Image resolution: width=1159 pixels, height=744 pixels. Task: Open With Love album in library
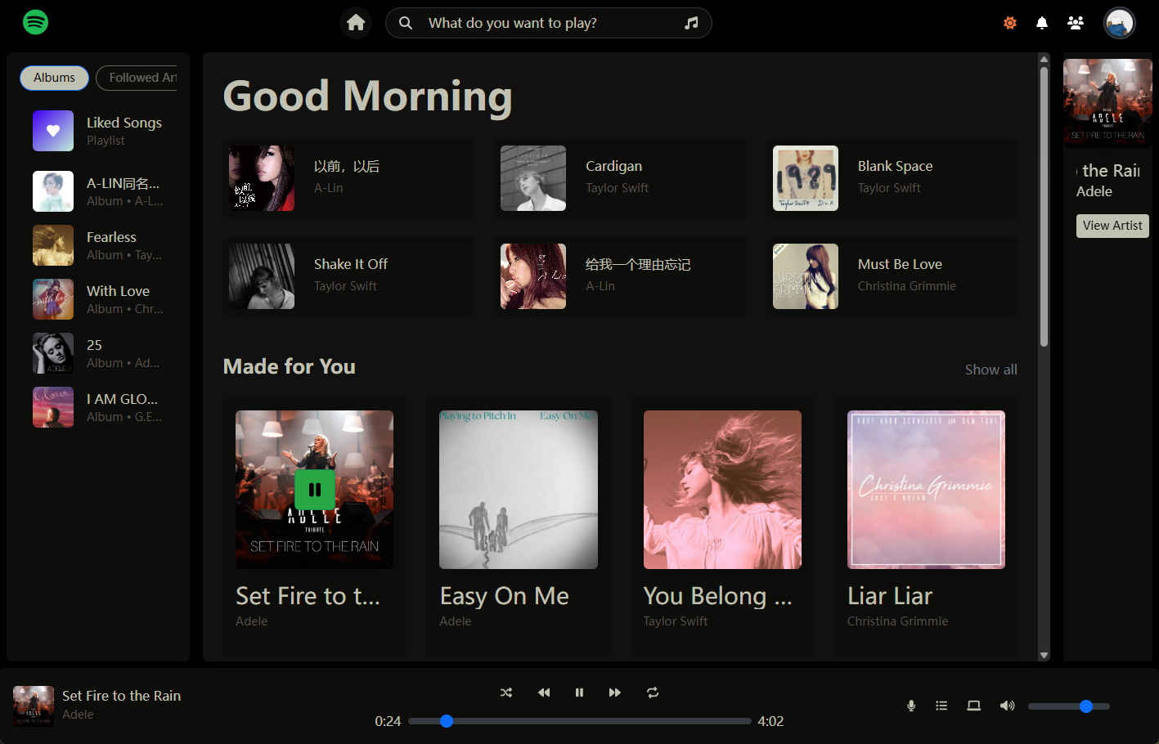pyautogui.click(x=98, y=299)
